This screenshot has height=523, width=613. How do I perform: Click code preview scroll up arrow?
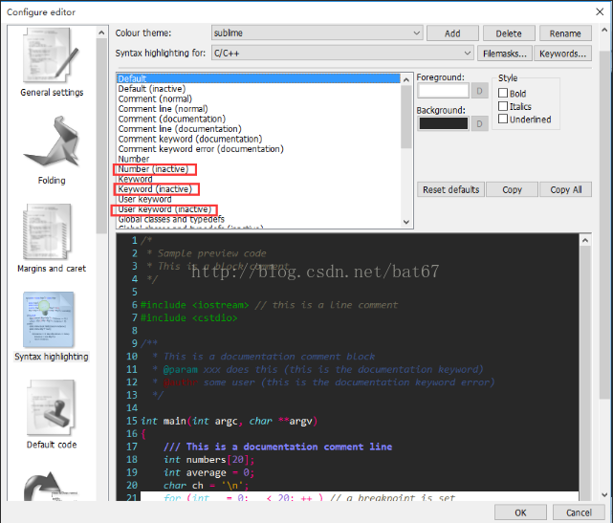[x=585, y=240]
